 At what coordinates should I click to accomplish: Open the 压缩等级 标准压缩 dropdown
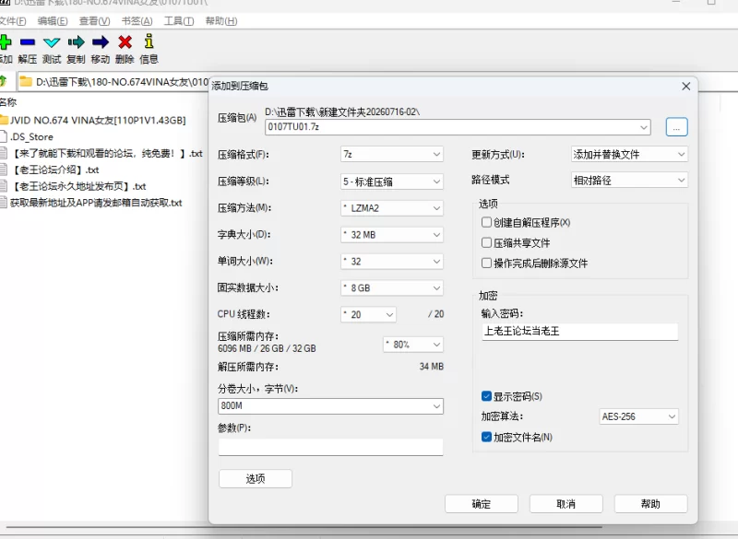click(391, 182)
